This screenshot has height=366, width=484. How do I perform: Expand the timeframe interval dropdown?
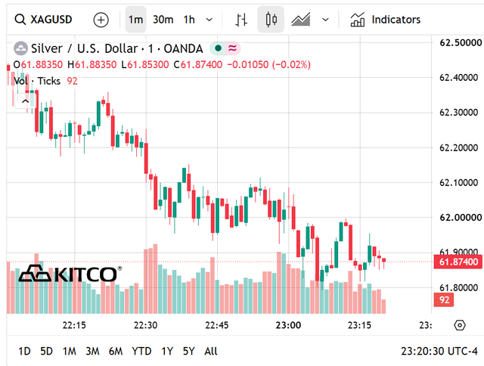[x=209, y=20]
